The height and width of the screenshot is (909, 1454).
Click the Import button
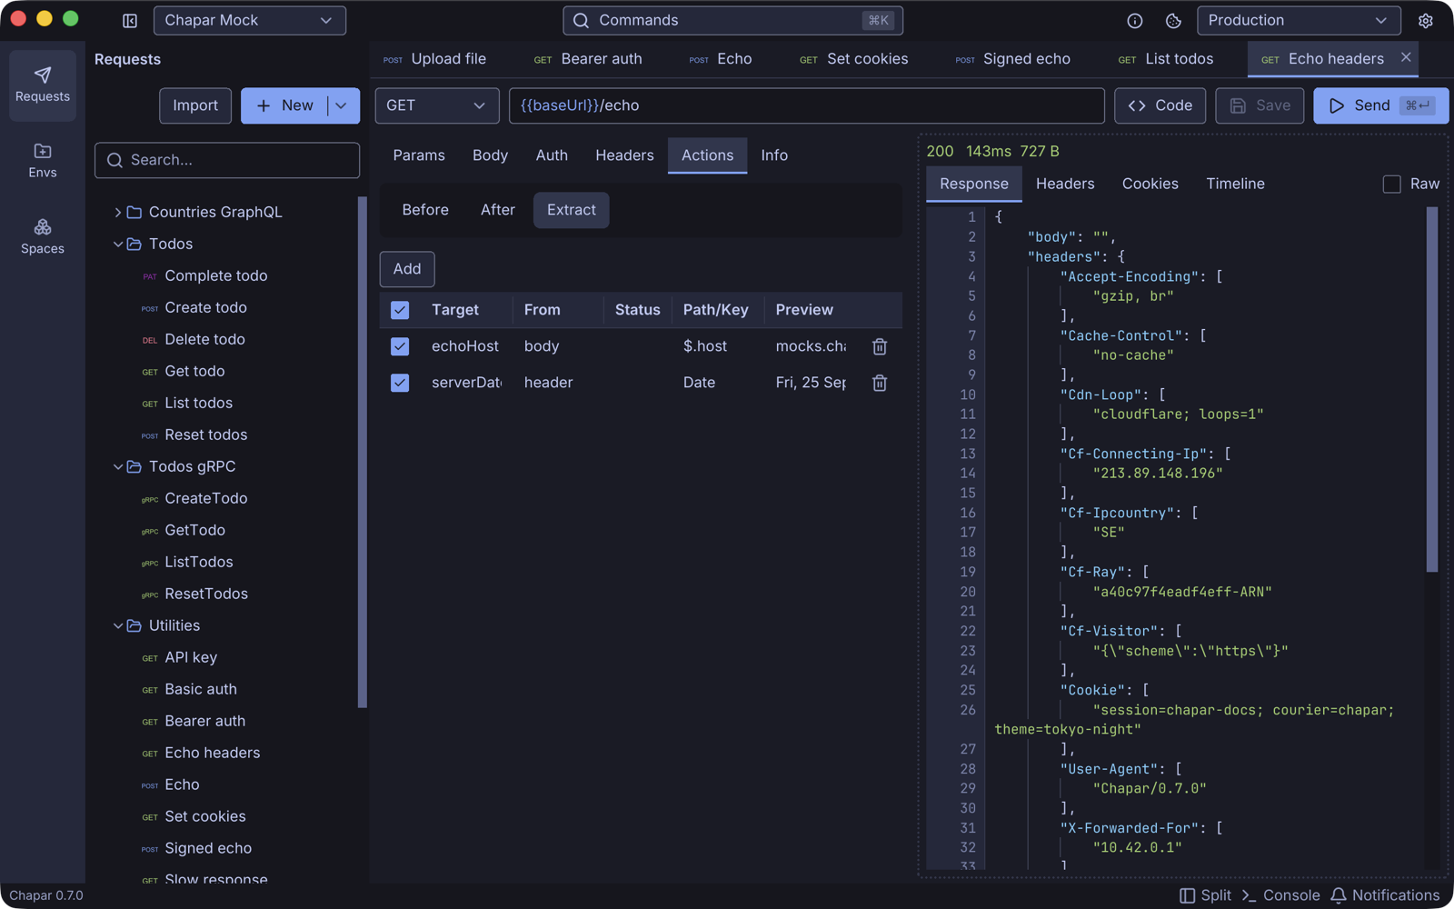tap(195, 105)
